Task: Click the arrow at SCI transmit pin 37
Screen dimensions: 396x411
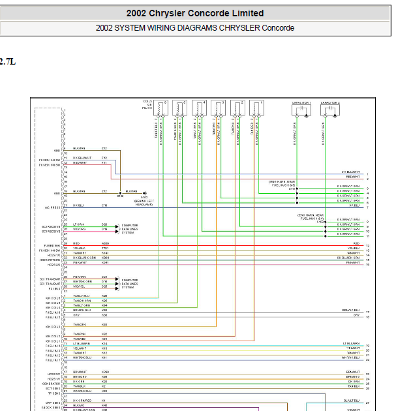Action: [x=117, y=284]
